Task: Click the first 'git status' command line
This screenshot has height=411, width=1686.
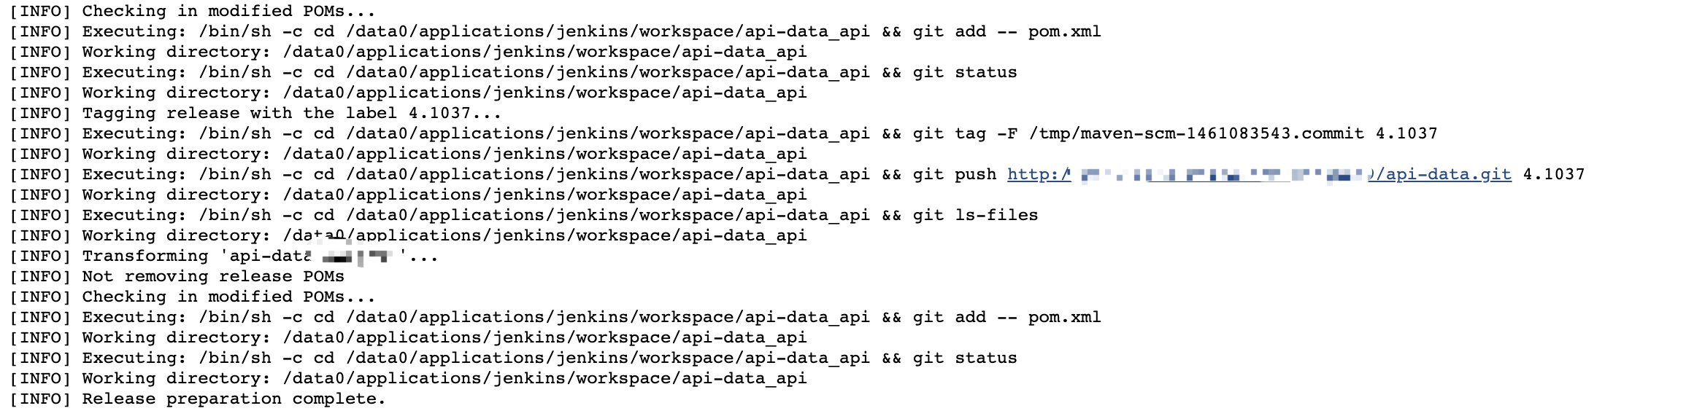Action: 549,73
